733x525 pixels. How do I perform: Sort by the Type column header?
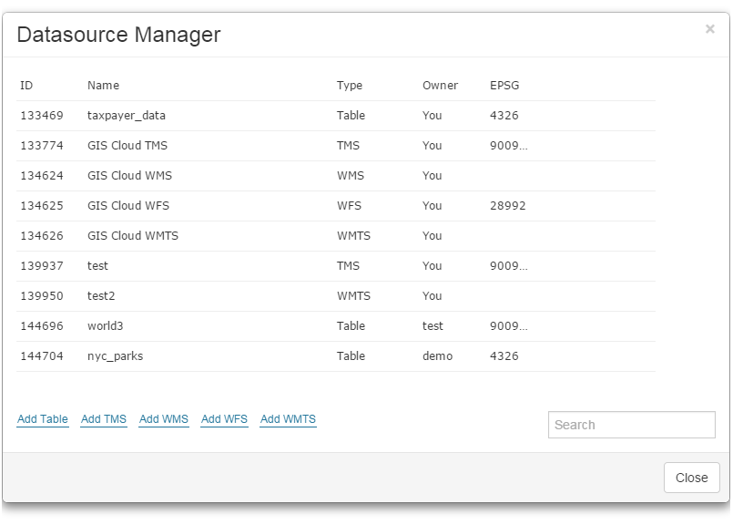click(351, 85)
